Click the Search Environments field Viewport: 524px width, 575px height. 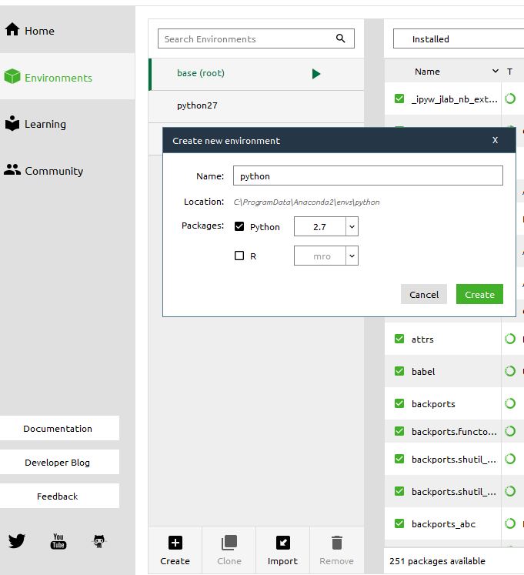pyautogui.click(x=256, y=38)
